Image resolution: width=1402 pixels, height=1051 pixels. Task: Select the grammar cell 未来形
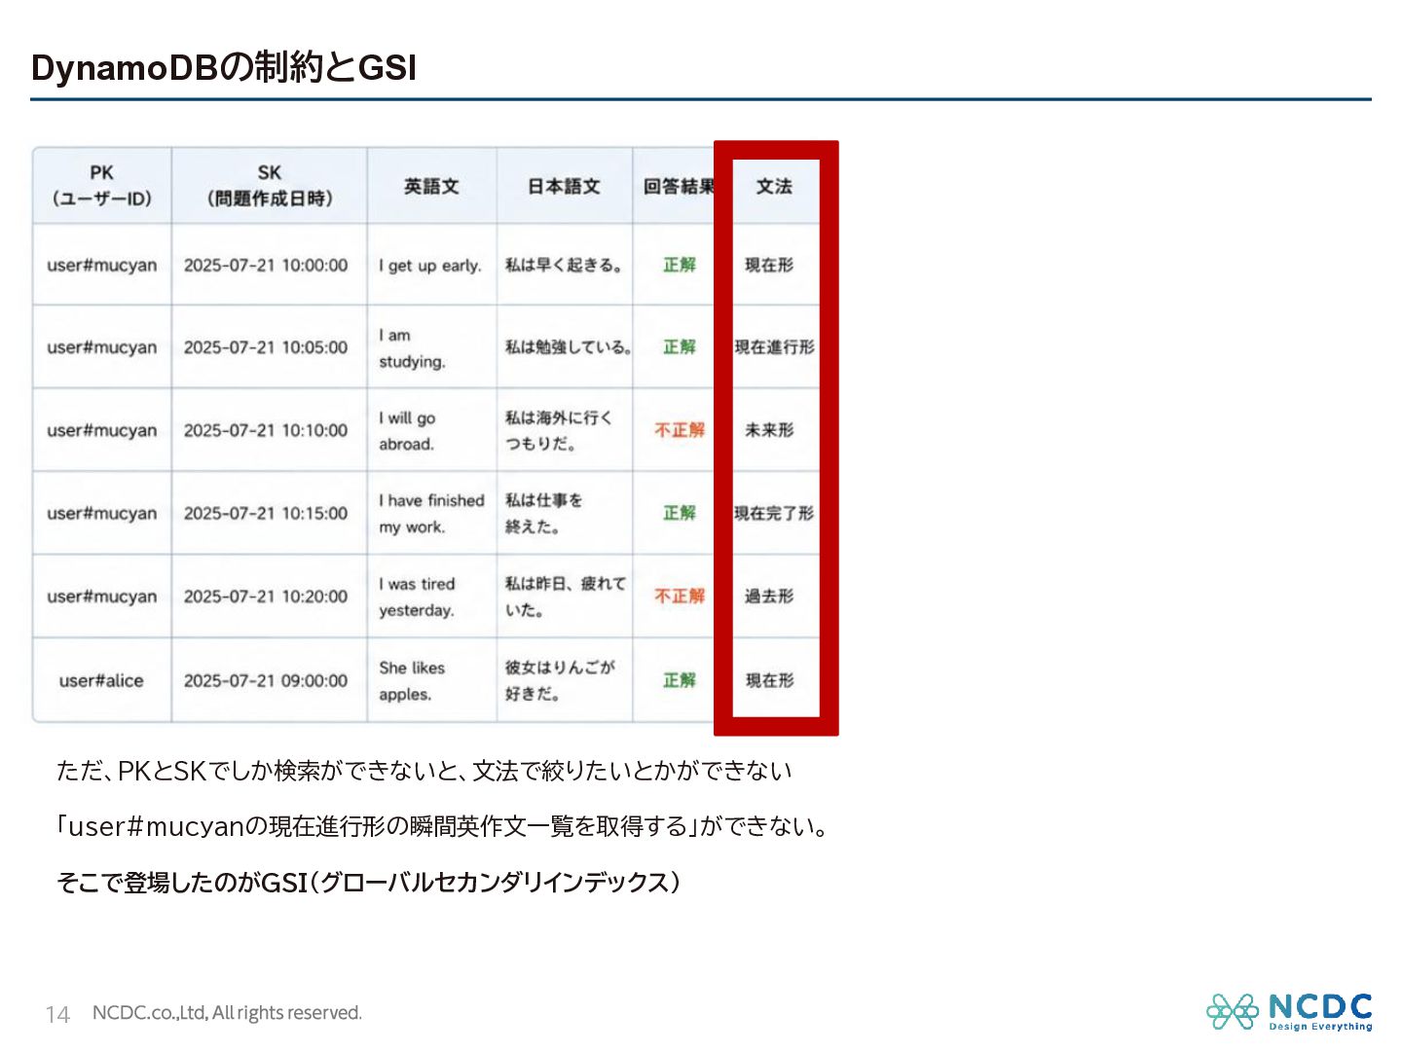click(x=769, y=430)
